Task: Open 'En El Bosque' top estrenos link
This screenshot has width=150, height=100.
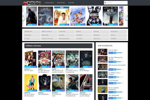Action: click(x=113, y=80)
